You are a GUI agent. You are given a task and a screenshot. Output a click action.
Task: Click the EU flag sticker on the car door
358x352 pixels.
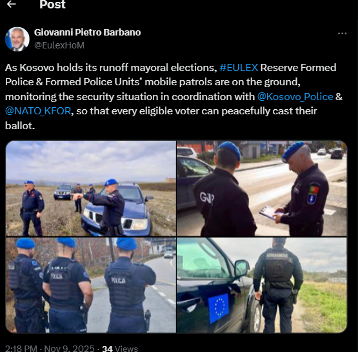coord(219,308)
